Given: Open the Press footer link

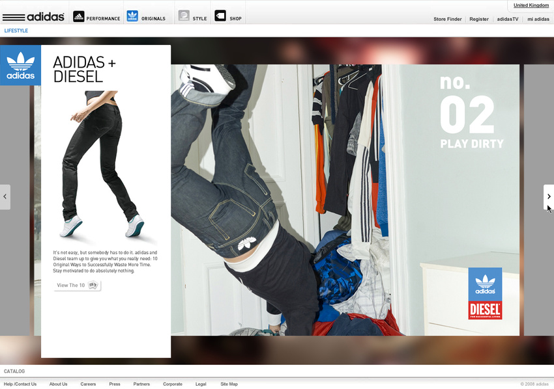Looking at the screenshot, I should tap(115, 384).
